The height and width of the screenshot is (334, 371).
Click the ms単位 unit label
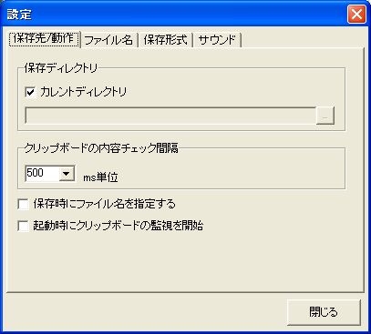(x=100, y=177)
